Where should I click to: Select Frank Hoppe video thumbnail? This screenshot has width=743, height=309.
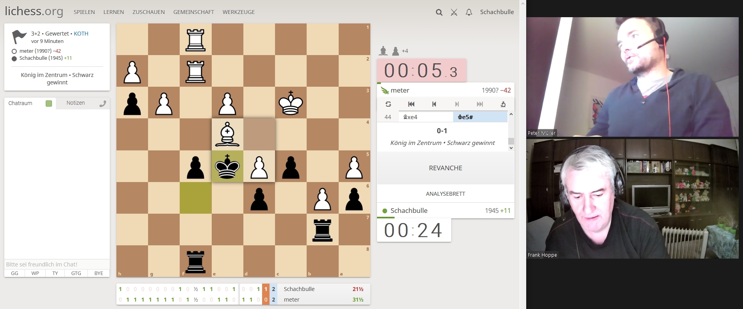tap(632, 199)
